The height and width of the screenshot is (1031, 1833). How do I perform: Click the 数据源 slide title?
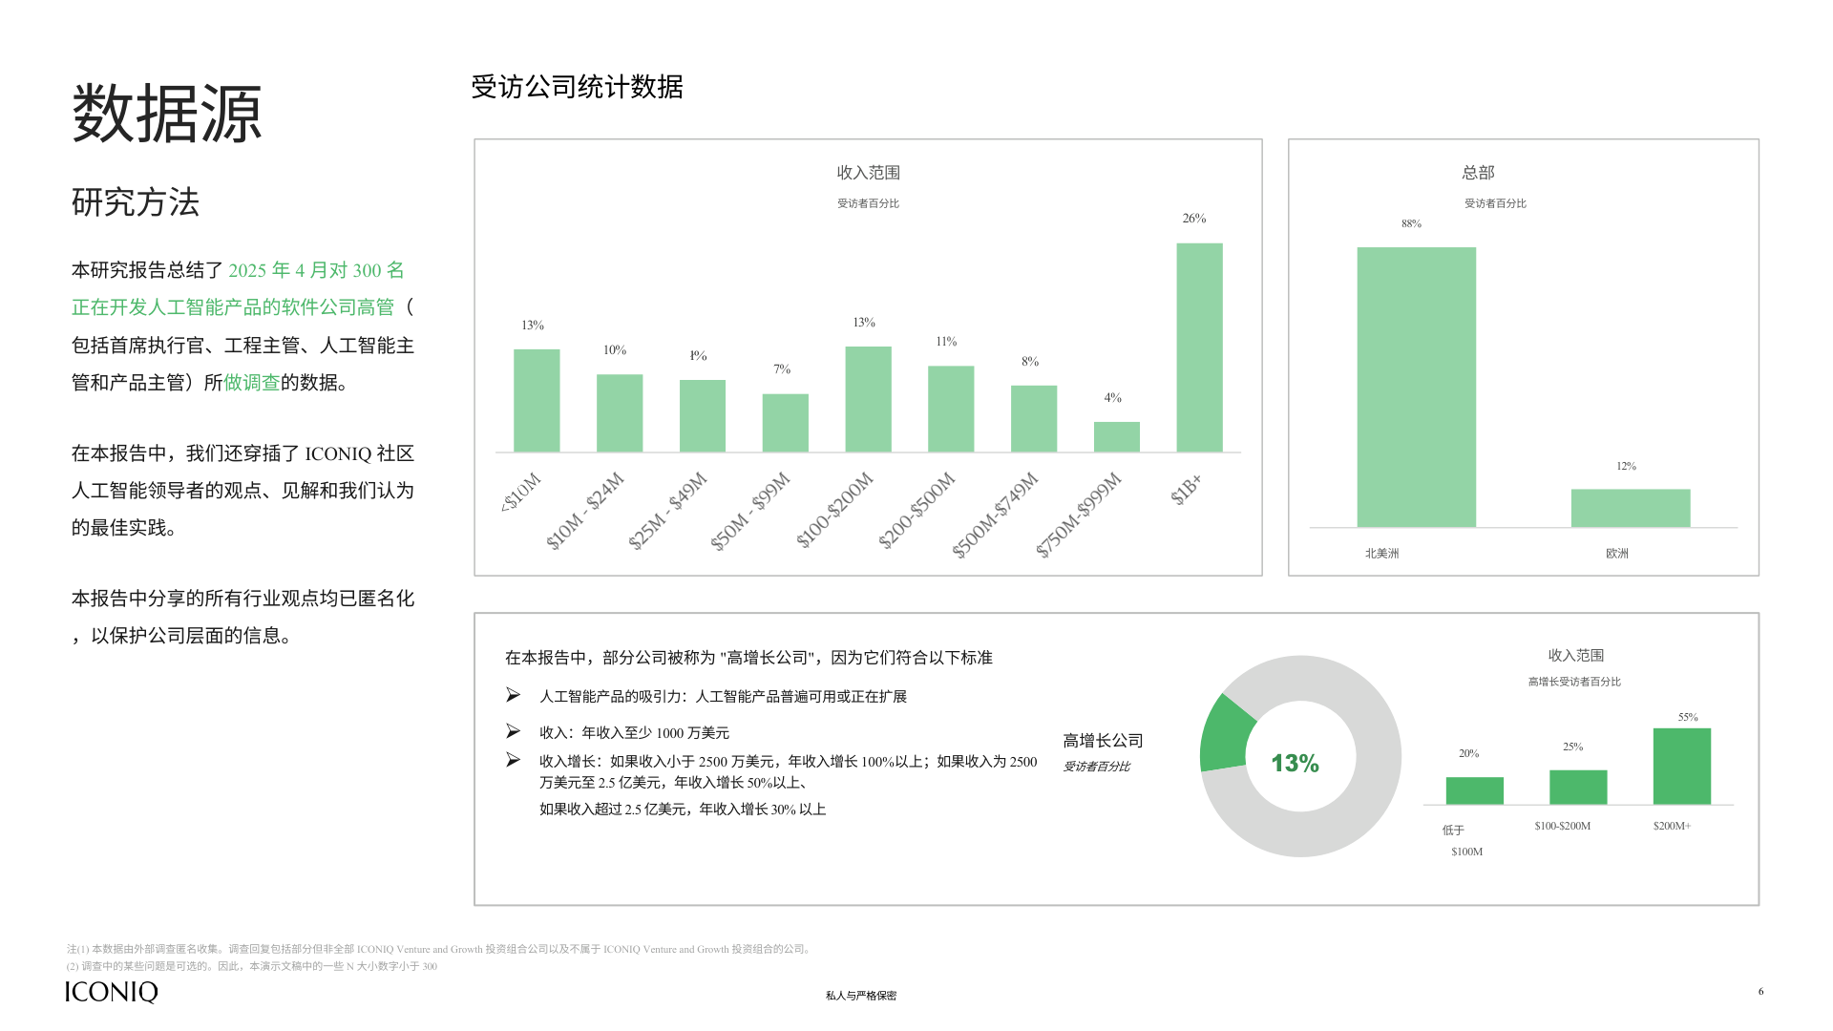coord(167,114)
